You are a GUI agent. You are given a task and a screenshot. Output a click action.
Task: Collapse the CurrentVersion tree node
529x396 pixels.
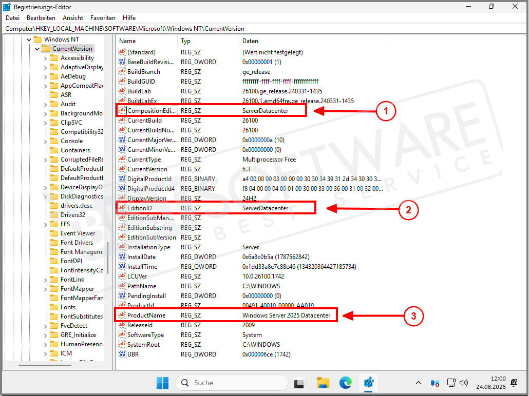(37, 49)
